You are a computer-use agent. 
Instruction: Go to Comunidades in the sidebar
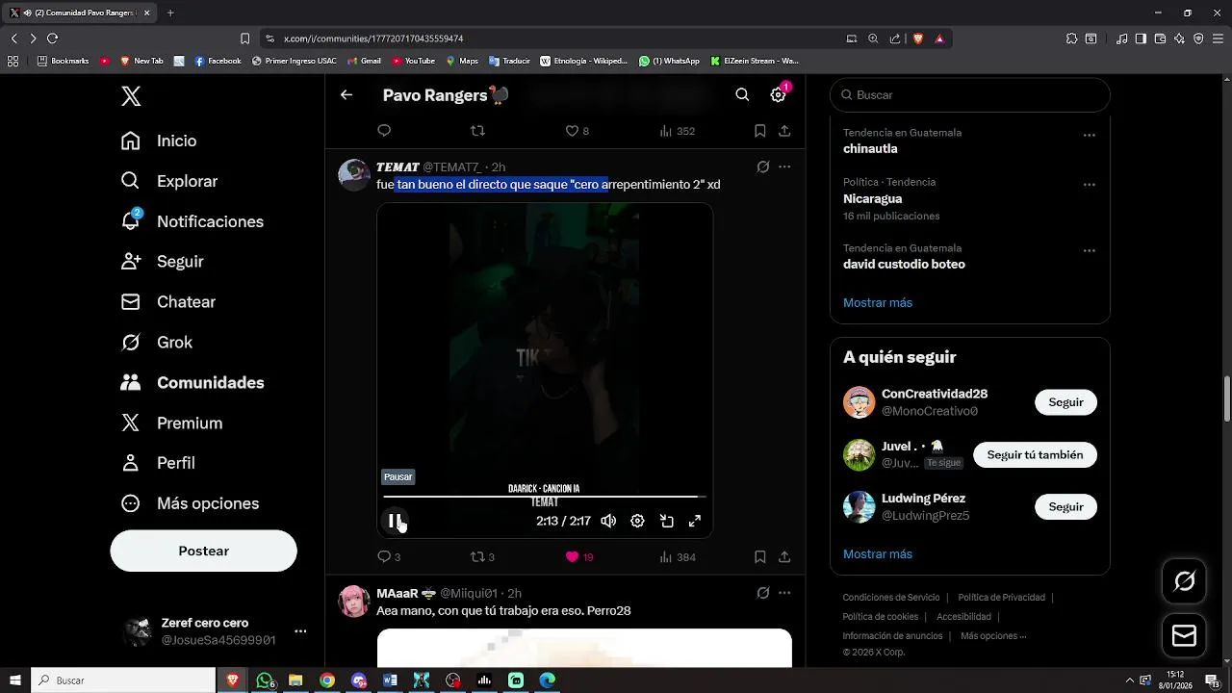[x=192, y=383]
